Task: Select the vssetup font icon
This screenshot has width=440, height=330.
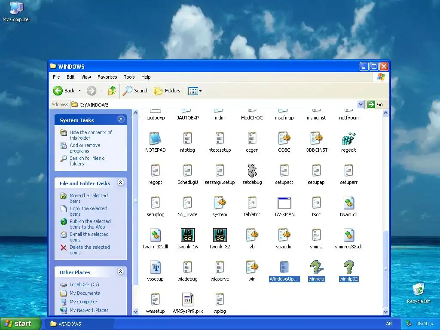Action: tap(155, 267)
